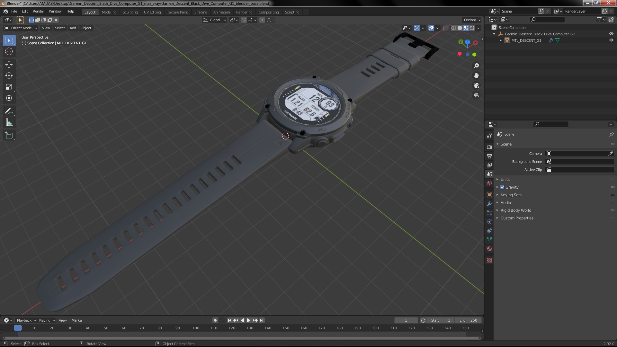Open the Render properties tab
The width and height of the screenshot is (617, 347).
tap(489, 147)
